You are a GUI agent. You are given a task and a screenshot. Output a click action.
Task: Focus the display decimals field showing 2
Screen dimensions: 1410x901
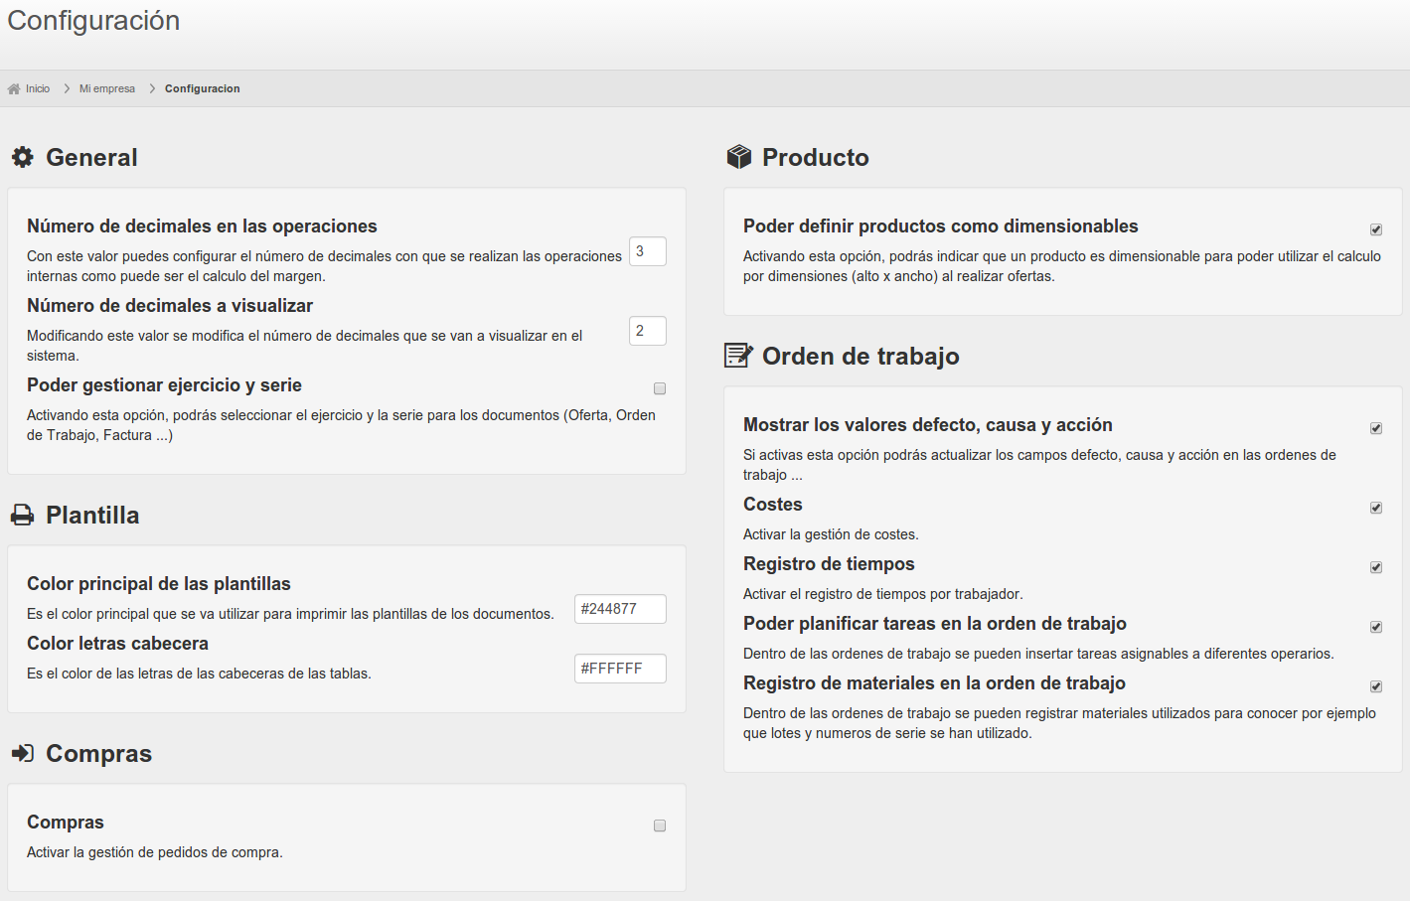point(648,331)
